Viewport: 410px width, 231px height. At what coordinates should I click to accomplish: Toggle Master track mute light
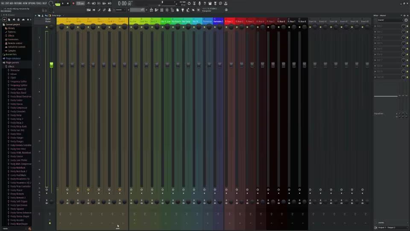47,27
